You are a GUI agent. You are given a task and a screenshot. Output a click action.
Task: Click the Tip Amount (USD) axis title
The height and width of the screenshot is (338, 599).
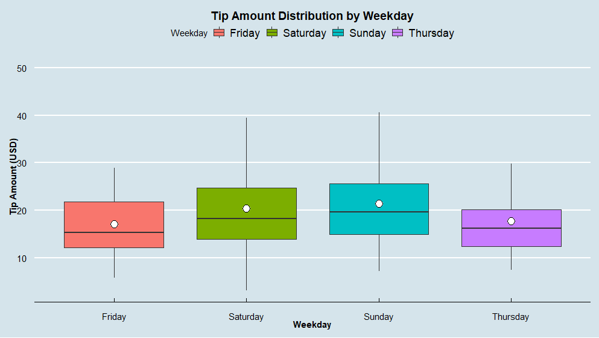[x=13, y=177]
